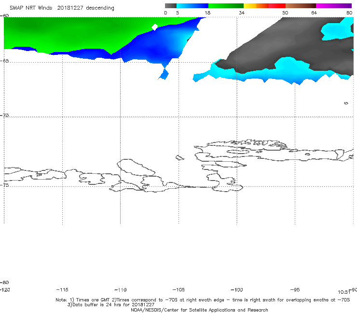
Task: Click the gray segment of the color bar
Action: click(170, 6)
